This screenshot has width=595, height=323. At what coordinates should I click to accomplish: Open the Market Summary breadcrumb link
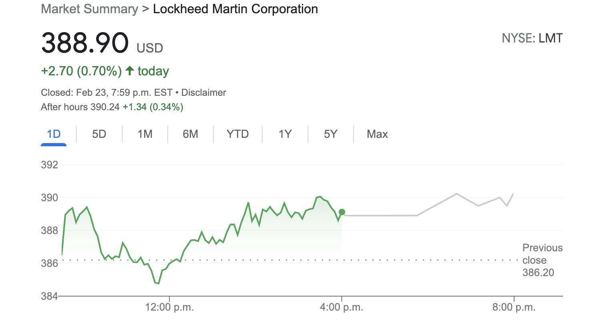pos(90,9)
